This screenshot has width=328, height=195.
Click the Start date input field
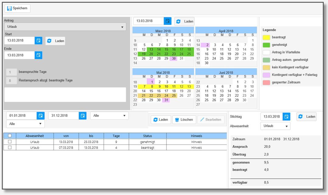click(19, 40)
